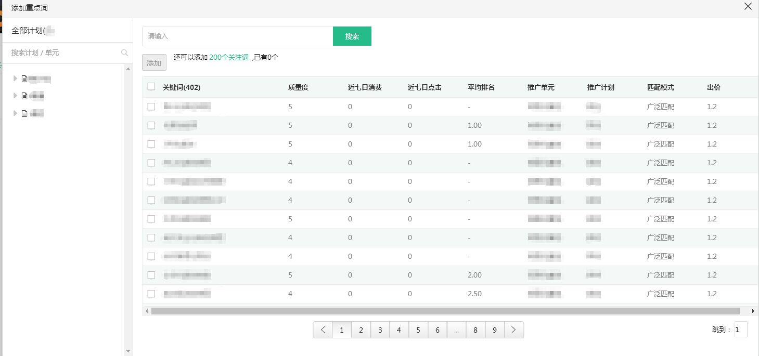Viewport: 759px width, 356px height.
Task: Click the pagination ellipsis button
Action: [456, 330]
